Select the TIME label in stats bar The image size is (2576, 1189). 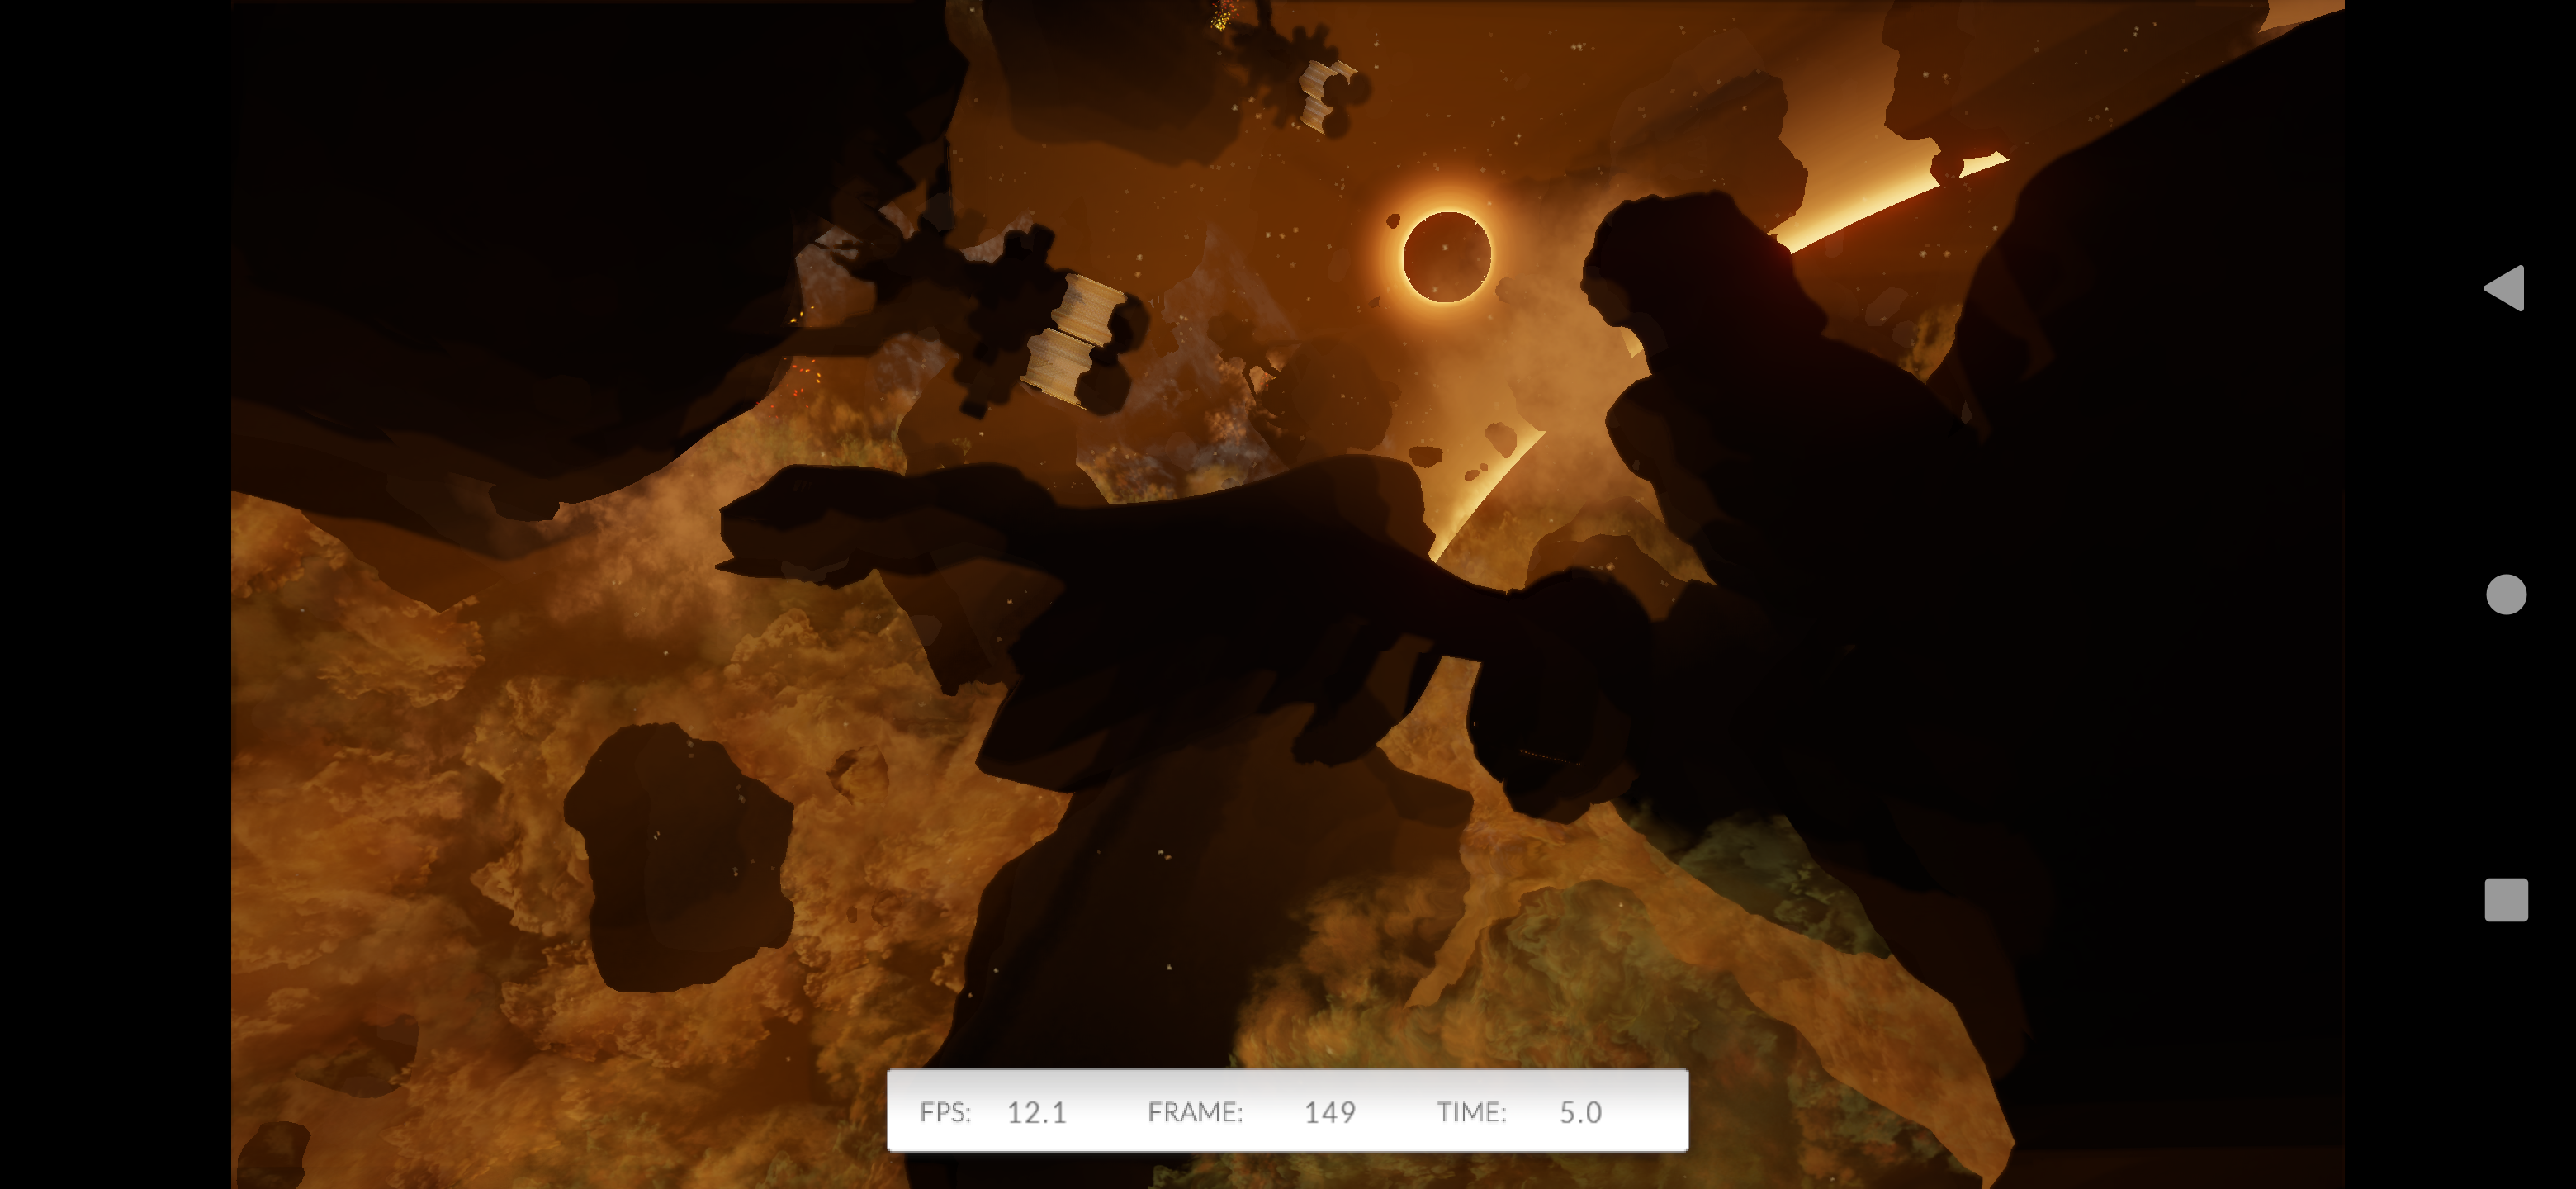pyautogui.click(x=1472, y=1112)
